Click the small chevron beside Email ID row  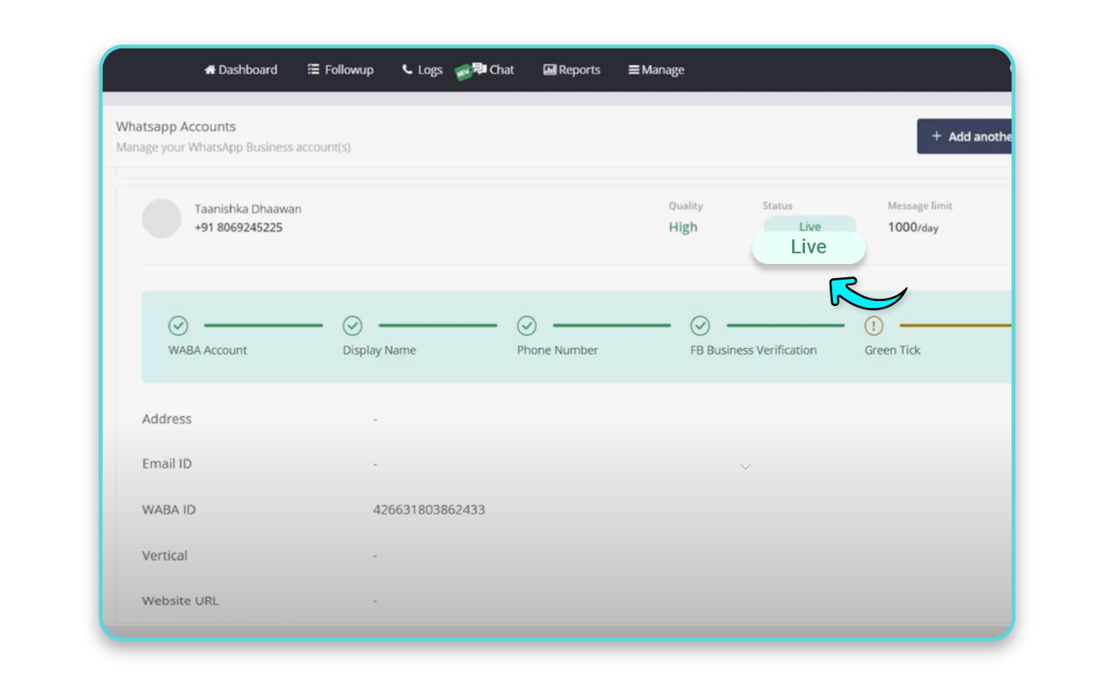point(746,466)
